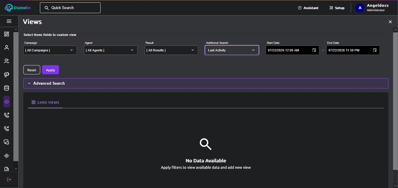Open the Campaign dropdown

tap(50, 50)
